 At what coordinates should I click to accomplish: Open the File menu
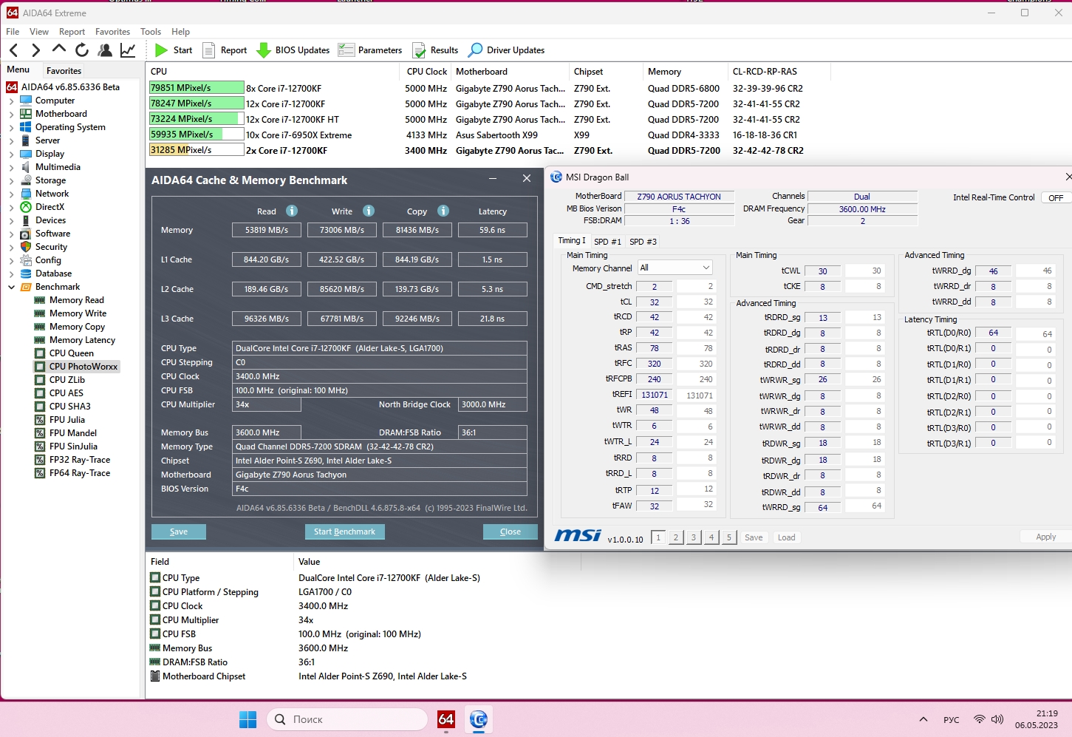13,32
